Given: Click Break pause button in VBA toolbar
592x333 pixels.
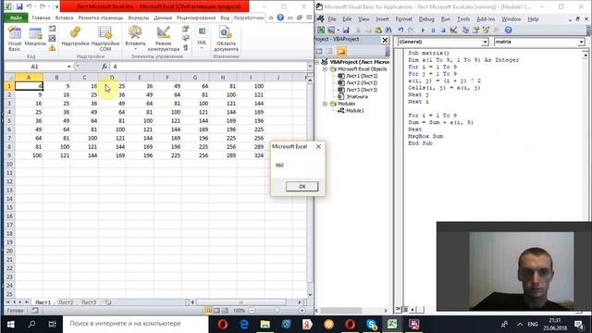Looking at the screenshot, I should click(433, 30).
